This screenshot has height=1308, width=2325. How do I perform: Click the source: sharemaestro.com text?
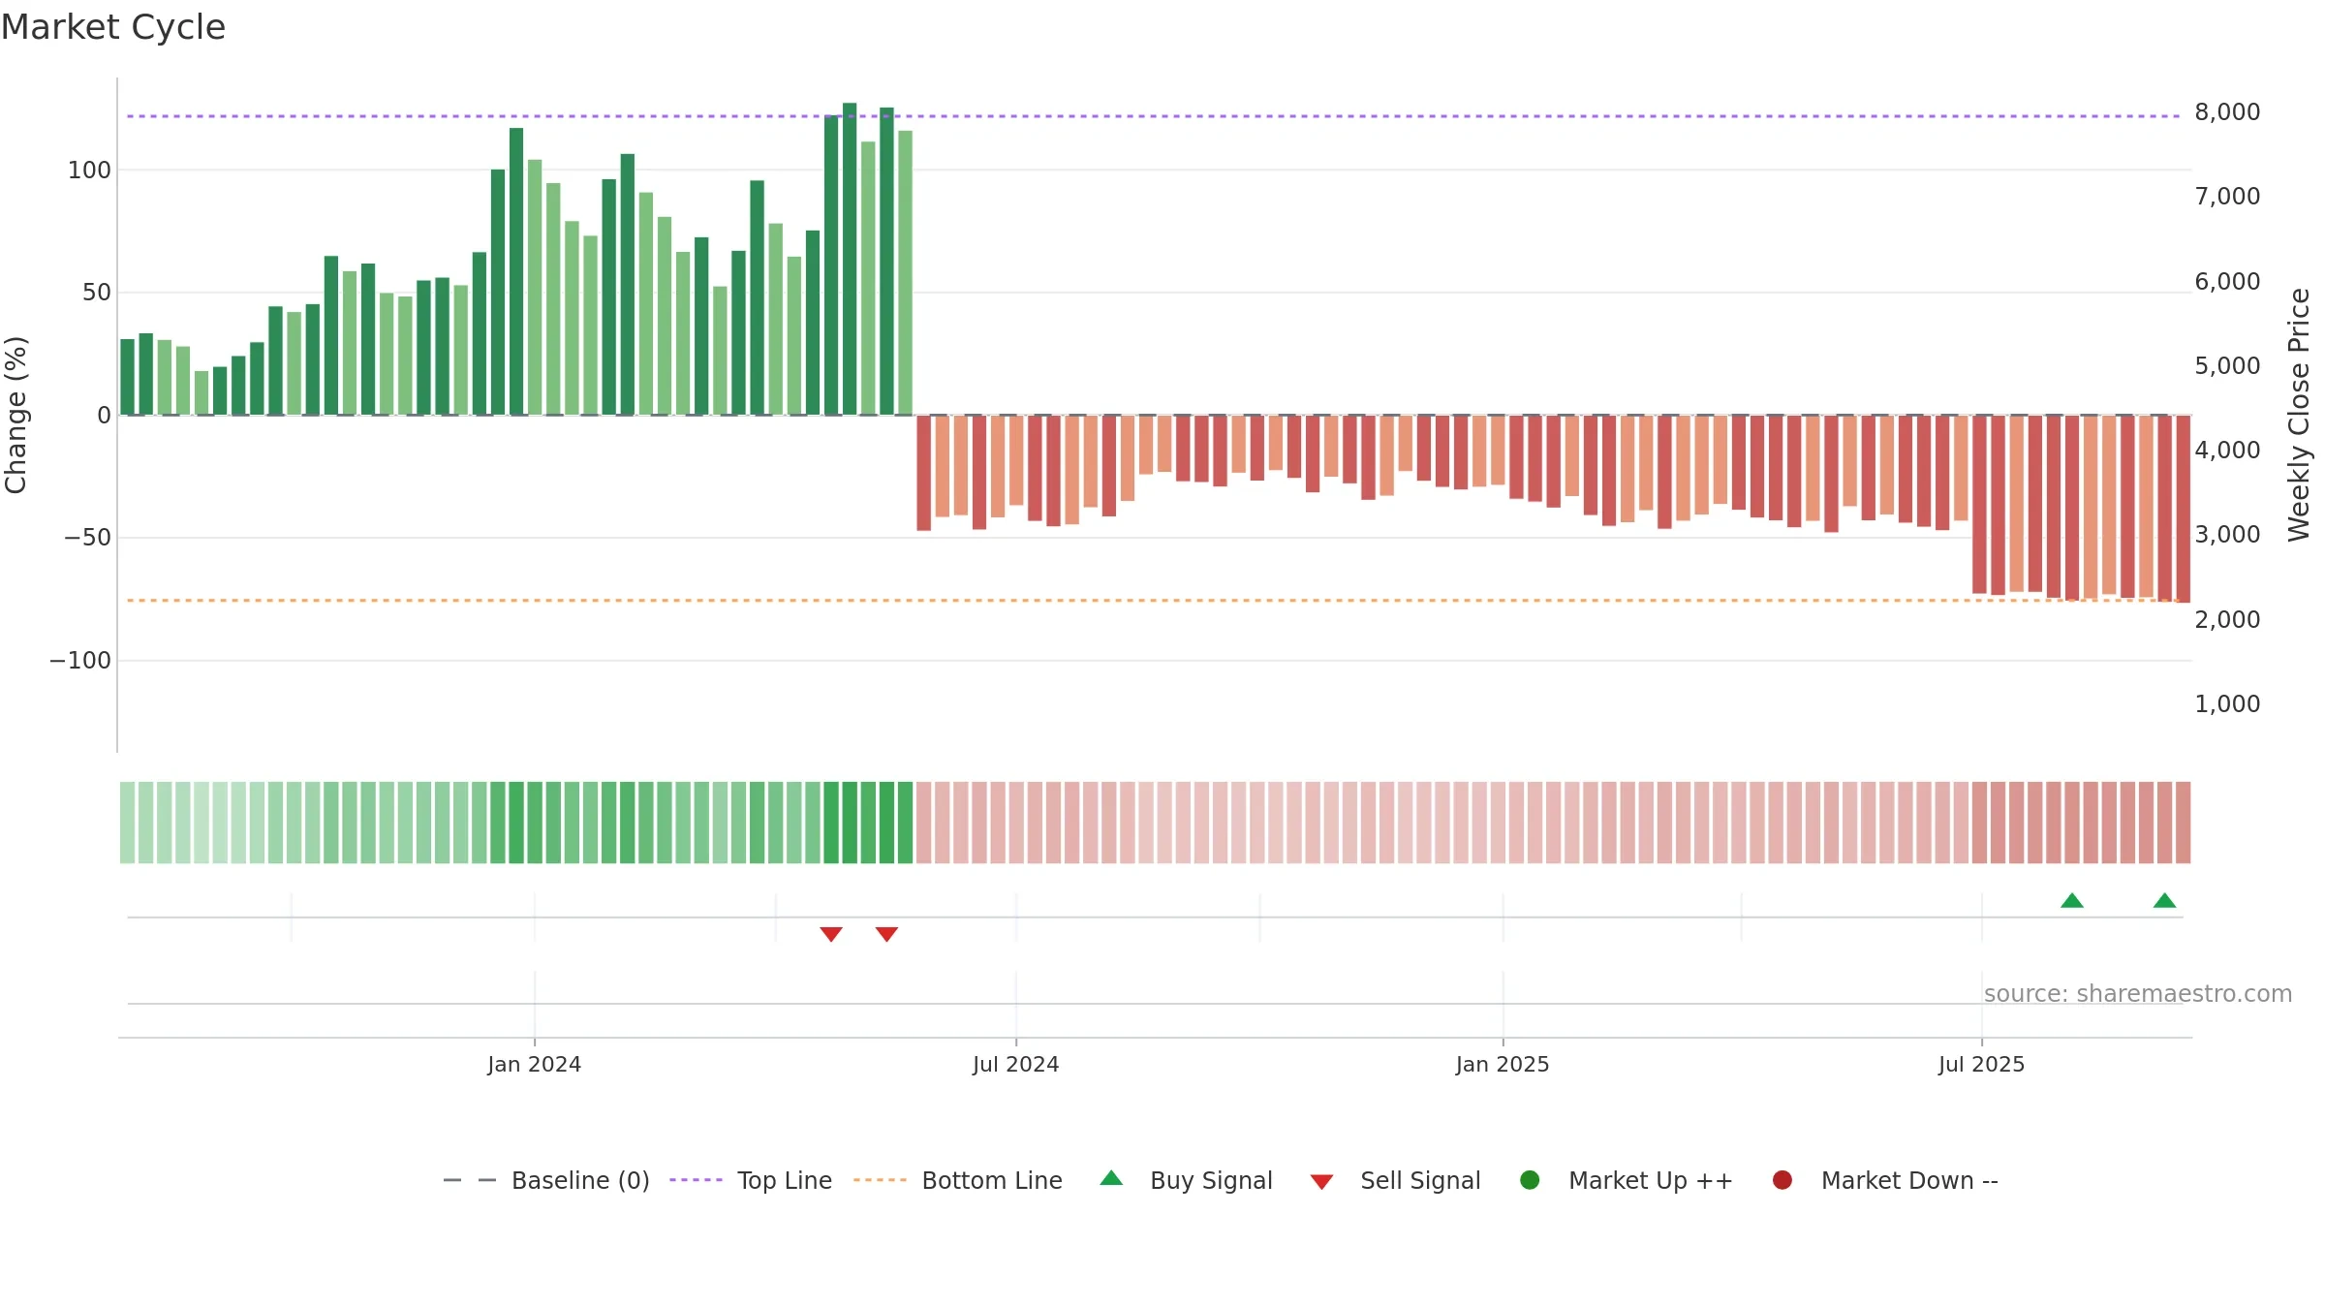[x=2138, y=993]
